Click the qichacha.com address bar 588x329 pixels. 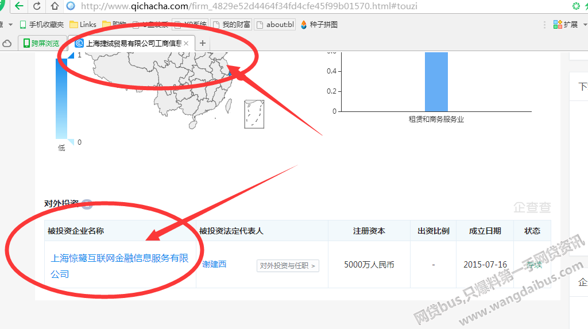(249, 6)
